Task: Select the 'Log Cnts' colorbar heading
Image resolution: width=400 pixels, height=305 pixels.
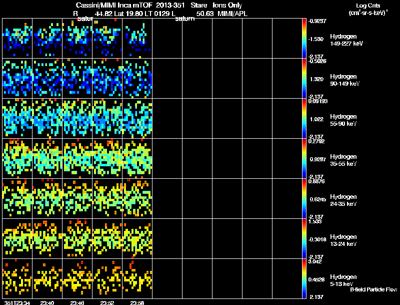Action: 368,6
